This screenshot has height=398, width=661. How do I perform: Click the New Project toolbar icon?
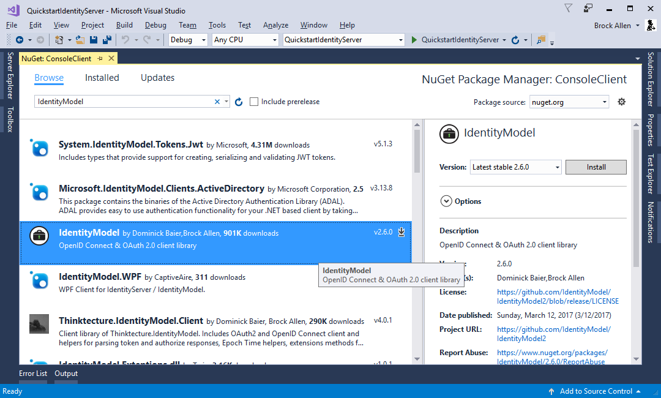59,40
